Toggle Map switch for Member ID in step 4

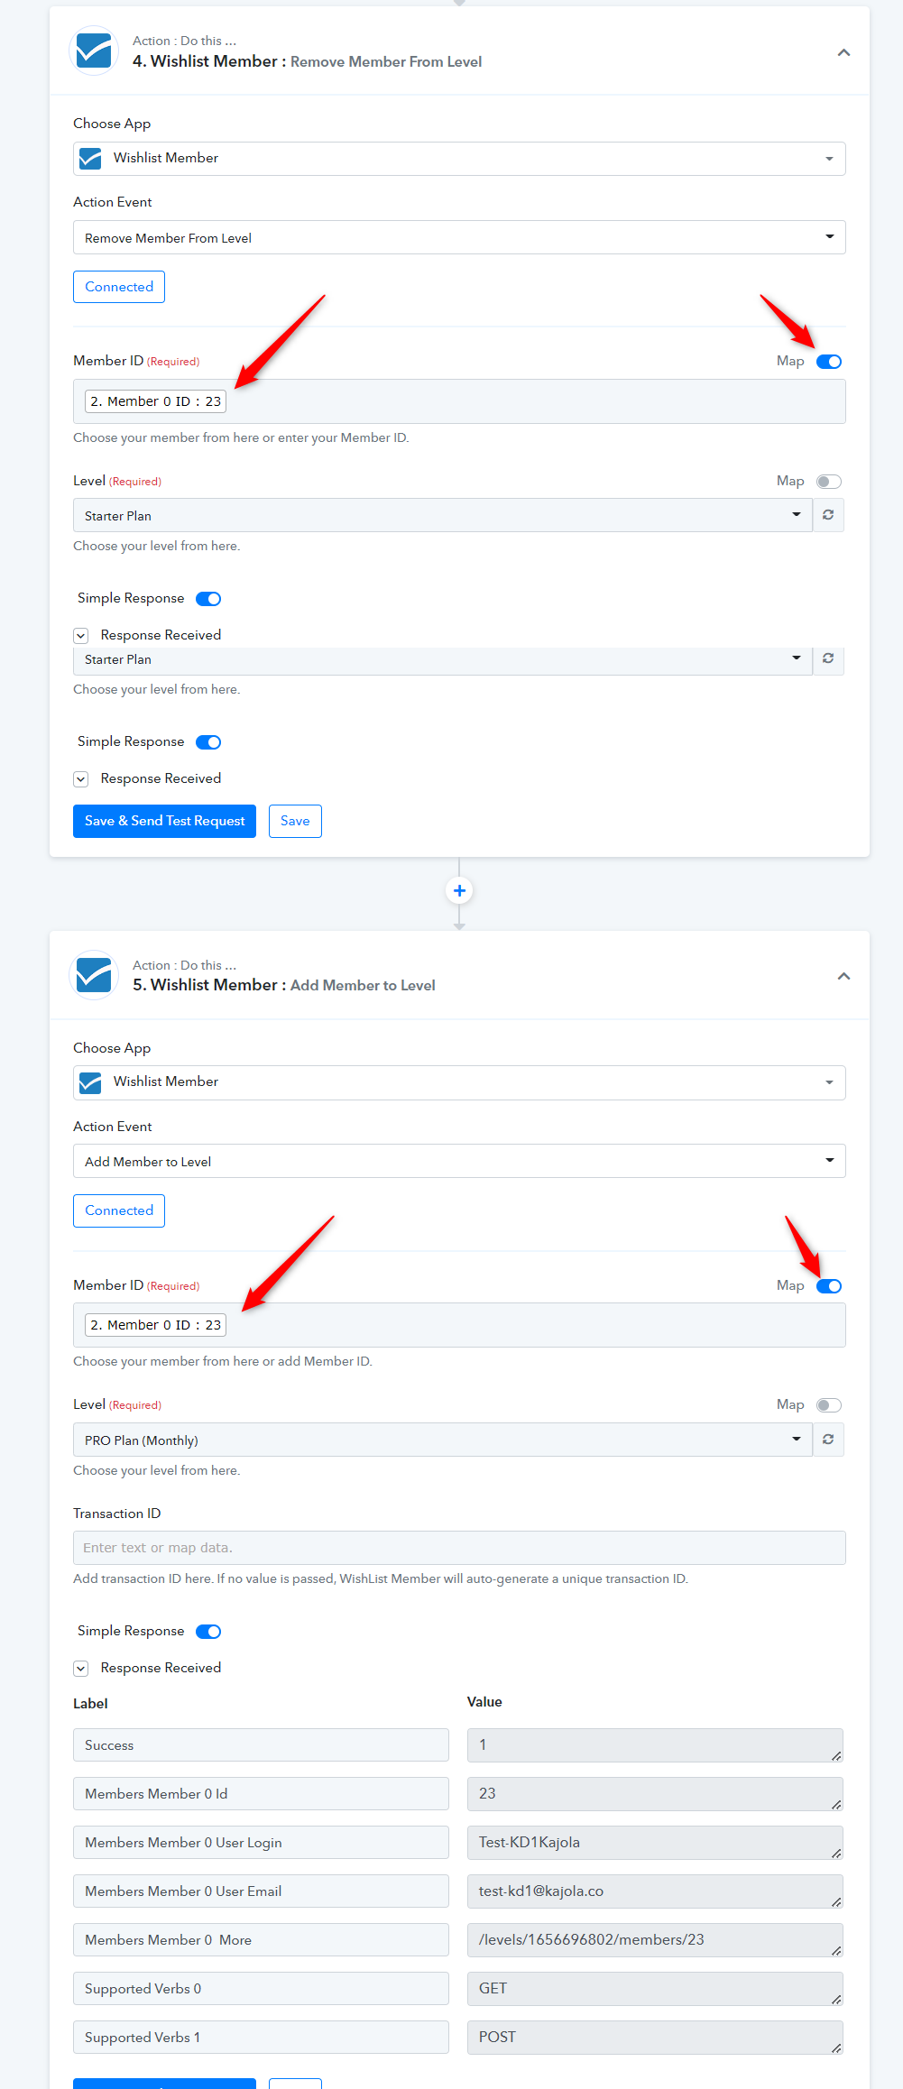pyautogui.click(x=828, y=362)
